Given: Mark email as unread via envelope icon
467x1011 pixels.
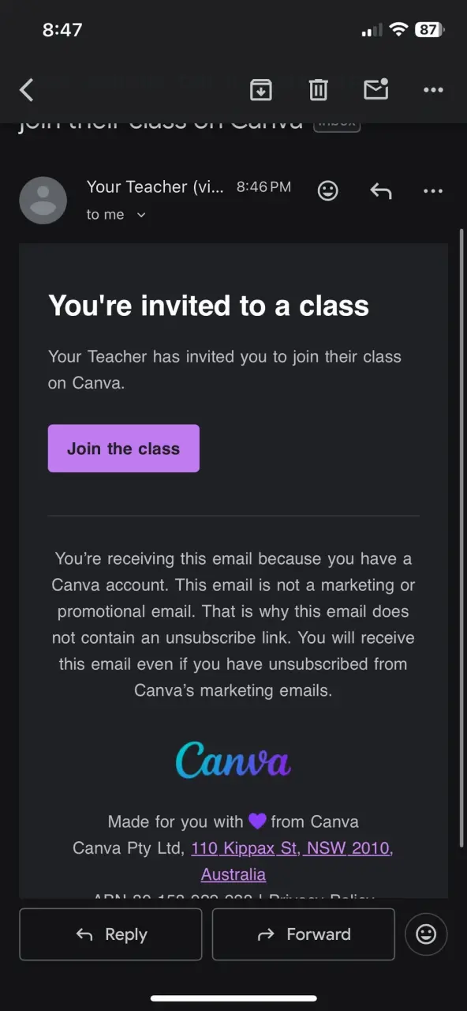Looking at the screenshot, I should point(376,89).
